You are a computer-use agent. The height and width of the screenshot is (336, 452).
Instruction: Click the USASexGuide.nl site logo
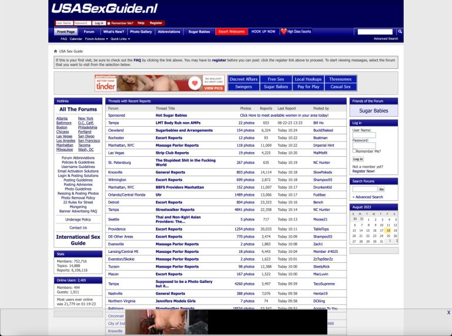click(x=105, y=8)
